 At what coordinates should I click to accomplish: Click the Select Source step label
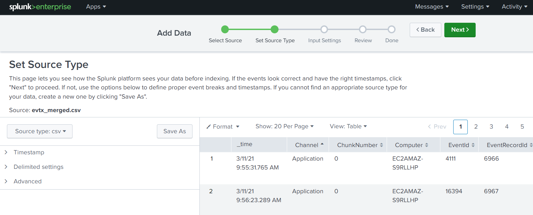coord(225,40)
